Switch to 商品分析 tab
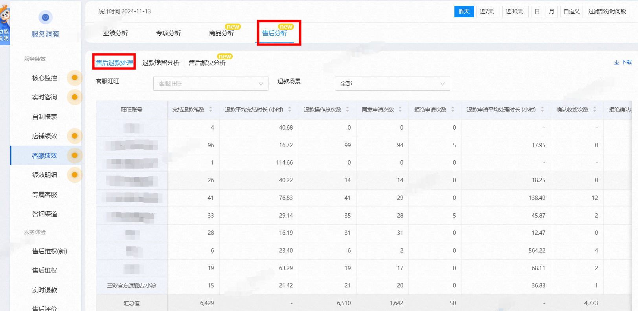This screenshot has width=638, height=311. [222, 33]
